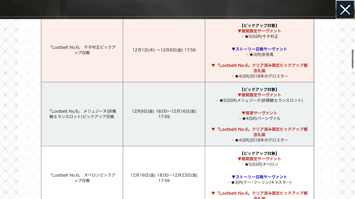Click the 【ピックアップ対象】 header in the 千子村正 row

259,26
